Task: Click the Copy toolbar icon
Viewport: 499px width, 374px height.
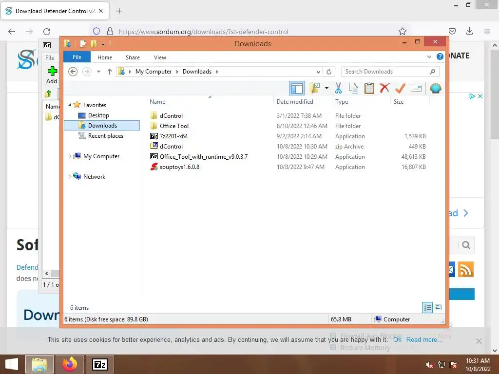Action: pyautogui.click(x=354, y=88)
